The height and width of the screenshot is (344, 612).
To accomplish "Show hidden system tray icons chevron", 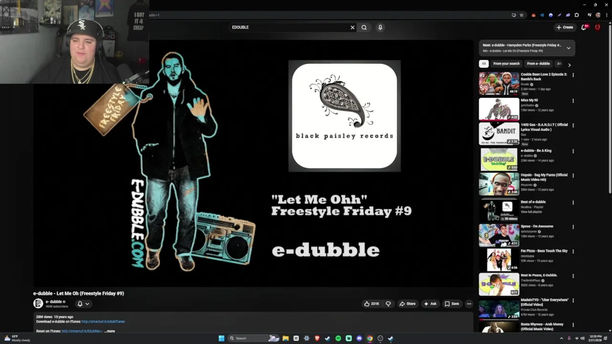I will [x=562, y=338].
